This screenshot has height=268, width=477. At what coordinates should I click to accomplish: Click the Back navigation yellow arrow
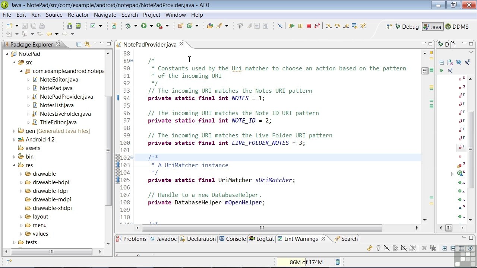click(x=49, y=34)
